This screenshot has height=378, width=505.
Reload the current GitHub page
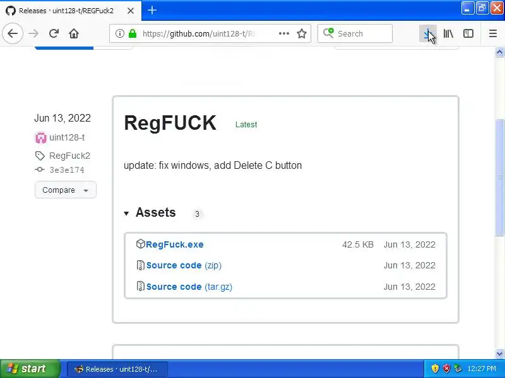pyautogui.click(x=54, y=33)
